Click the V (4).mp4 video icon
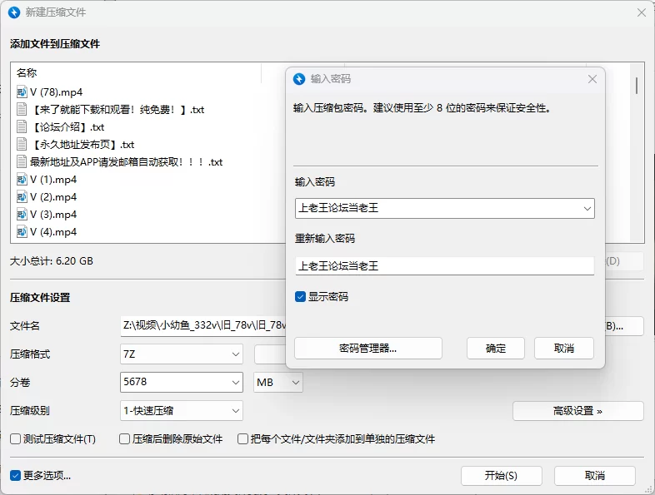The image size is (655, 495). click(22, 232)
